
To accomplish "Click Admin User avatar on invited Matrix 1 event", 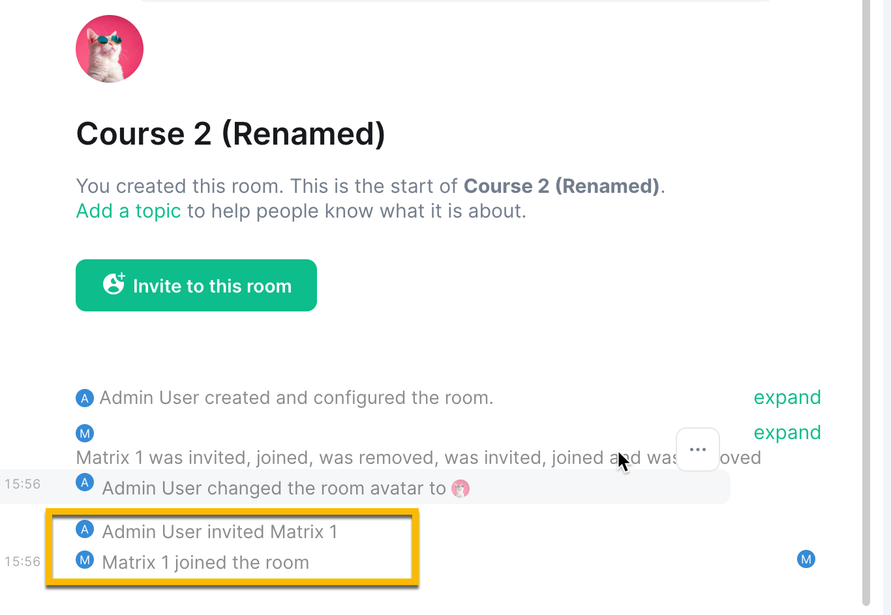I will point(85,529).
